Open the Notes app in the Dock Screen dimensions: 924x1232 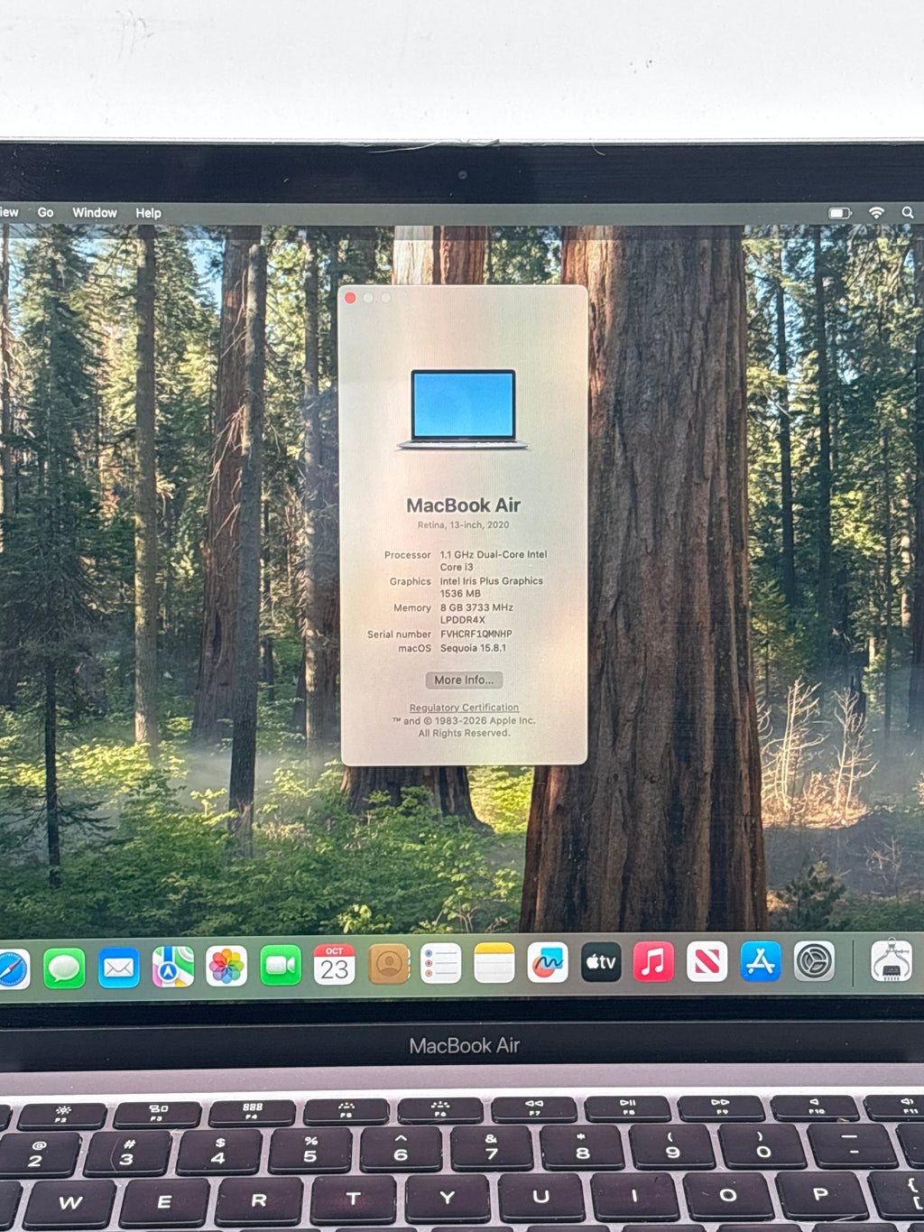pos(494,963)
